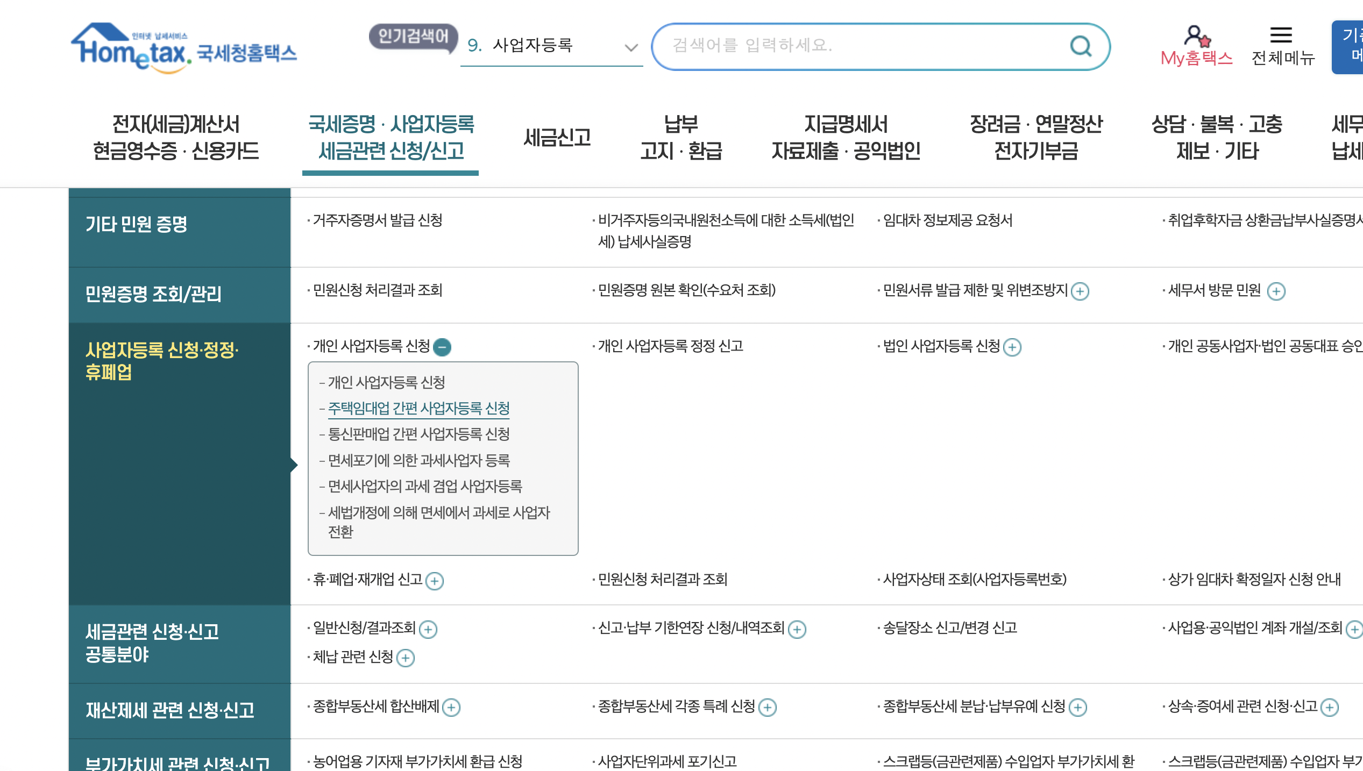Click 개인 사업자등록 정정 신고 link

[670, 346]
